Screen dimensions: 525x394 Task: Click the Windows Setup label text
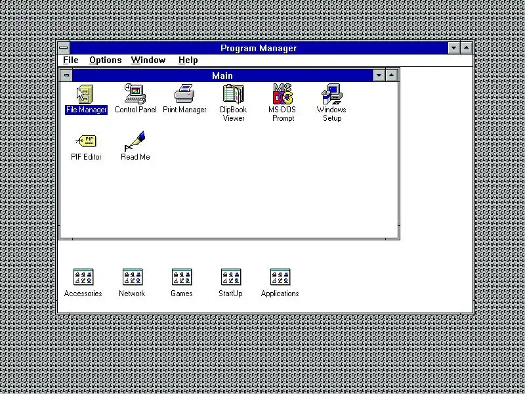(x=331, y=114)
